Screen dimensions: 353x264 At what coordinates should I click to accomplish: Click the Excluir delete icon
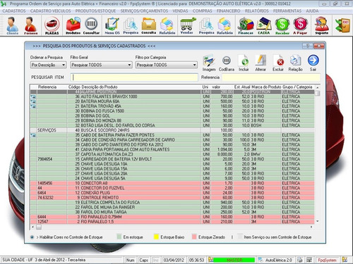[278, 63]
